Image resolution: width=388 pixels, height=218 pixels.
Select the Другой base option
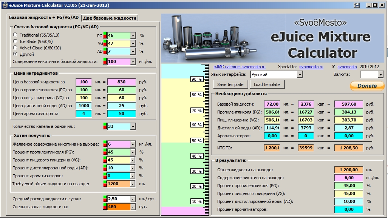(x=15, y=54)
